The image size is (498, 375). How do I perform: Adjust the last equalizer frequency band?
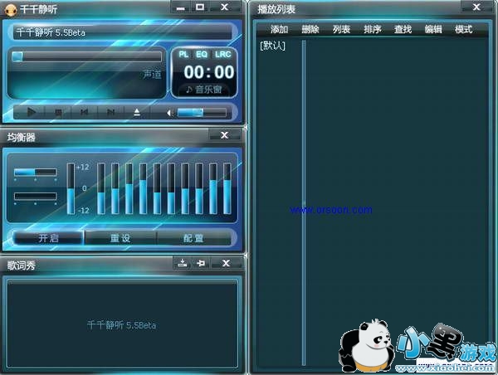tap(227, 188)
